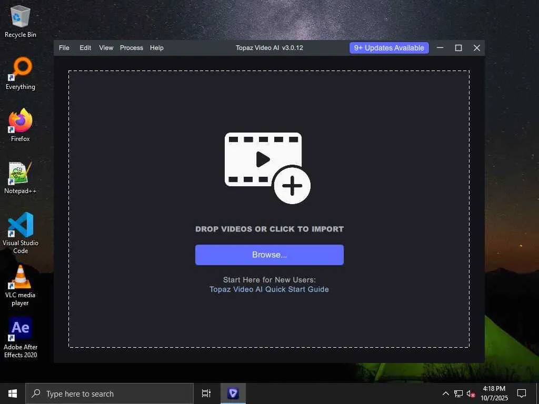The width and height of the screenshot is (539, 404).
Task: Select the Visual Studio Code desktop icon
Action: 21,233
